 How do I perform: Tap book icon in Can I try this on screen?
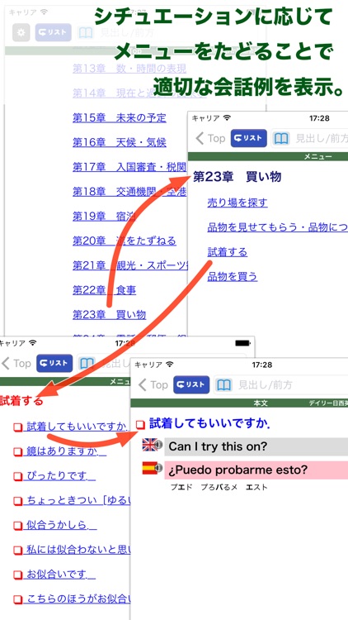point(223,384)
